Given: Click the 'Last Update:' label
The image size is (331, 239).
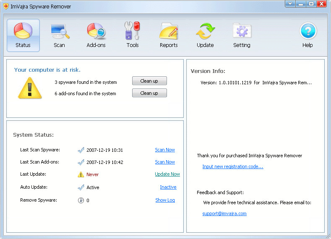Looking at the screenshot, I should tap(33, 174).
